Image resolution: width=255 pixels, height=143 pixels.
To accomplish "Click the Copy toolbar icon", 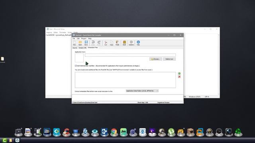I will point(112,43).
